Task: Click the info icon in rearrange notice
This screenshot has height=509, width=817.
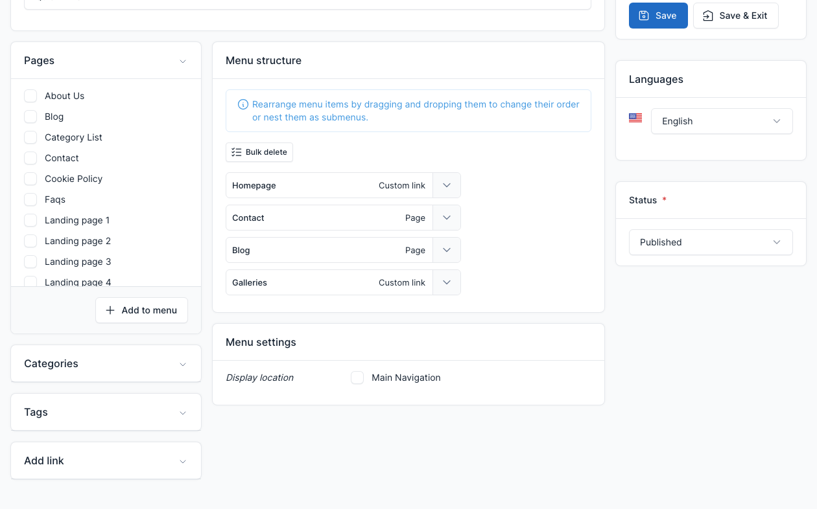Action: 243,104
